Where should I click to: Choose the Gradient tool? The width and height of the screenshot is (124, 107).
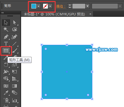(x=15, y=86)
